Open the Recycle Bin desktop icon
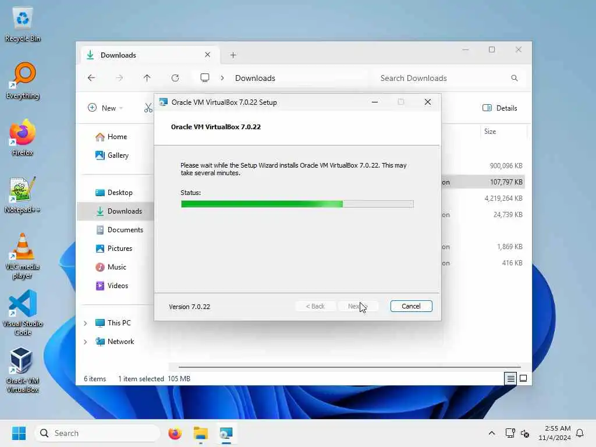The height and width of the screenshot is (447, 596). coord(23,24)
